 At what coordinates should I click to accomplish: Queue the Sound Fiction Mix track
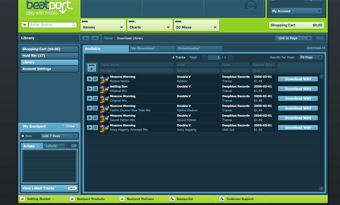95,118
